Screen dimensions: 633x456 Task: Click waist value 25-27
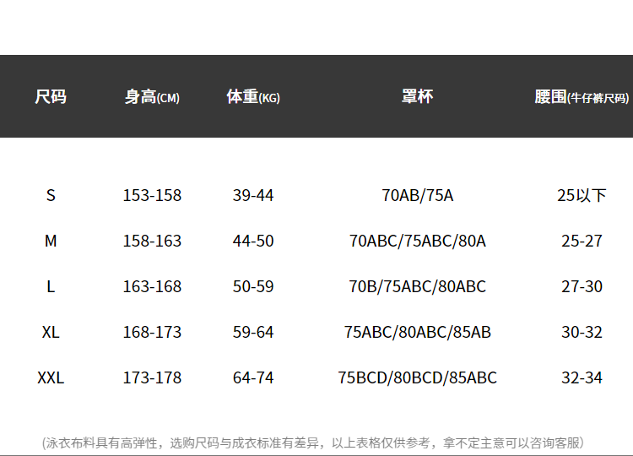[x=582, y=242]
